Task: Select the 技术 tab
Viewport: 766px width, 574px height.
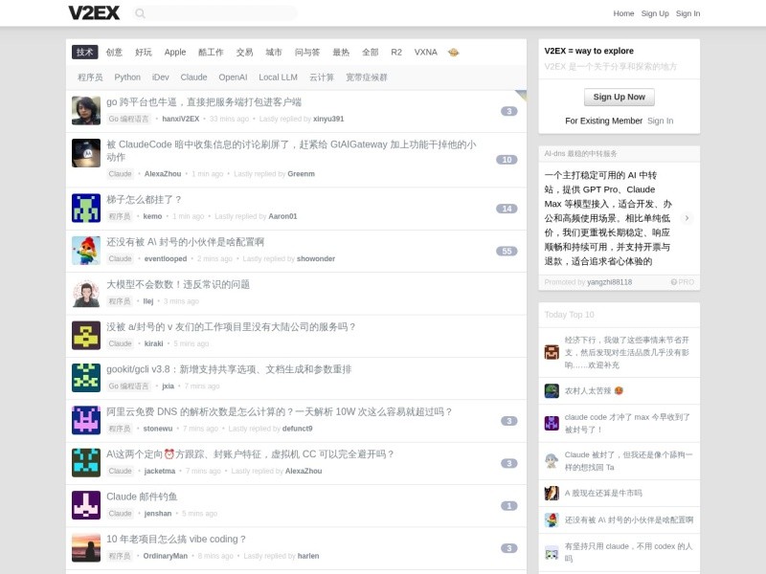Action: click(84, 53)
